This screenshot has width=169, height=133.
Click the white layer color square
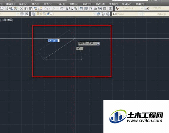51,14
